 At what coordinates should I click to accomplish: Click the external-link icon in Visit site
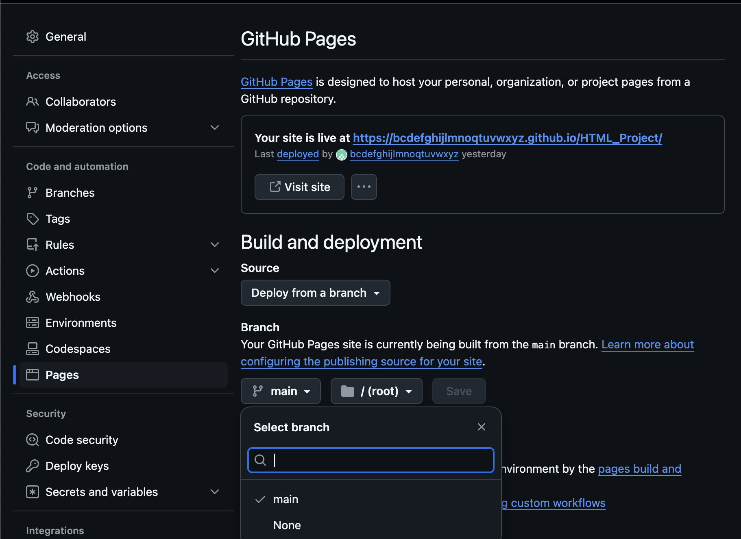275,187
